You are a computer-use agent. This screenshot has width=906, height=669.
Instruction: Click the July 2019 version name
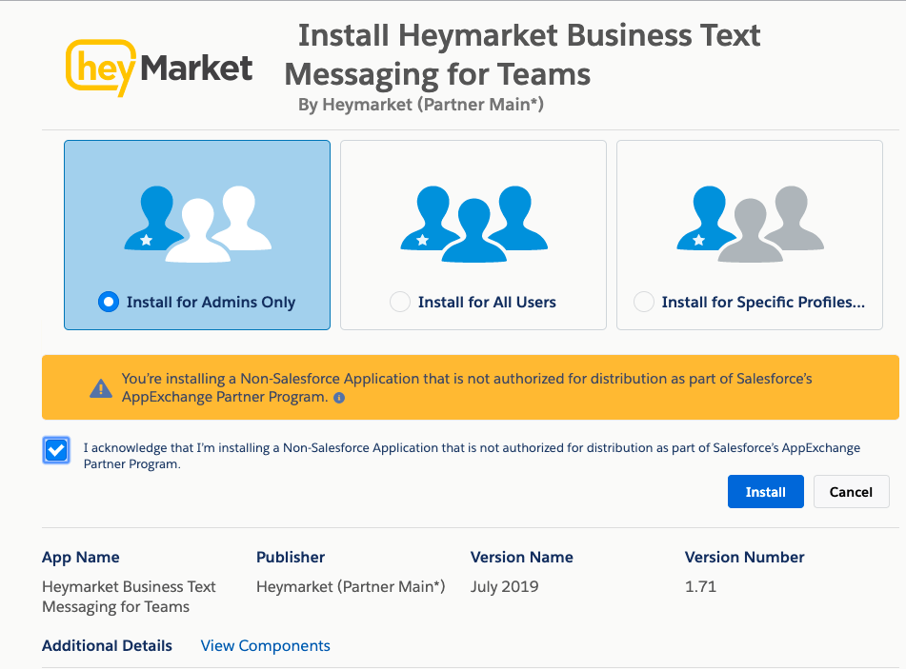click(x=504, y=586)
